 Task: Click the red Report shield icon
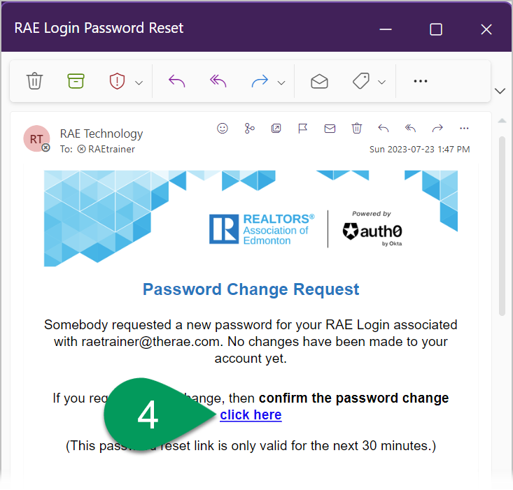click(x=117, y=81)
